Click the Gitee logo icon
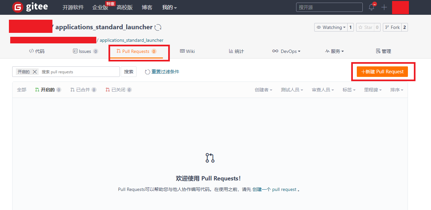This screenshot has width=431, height=210. pos(18,7)
